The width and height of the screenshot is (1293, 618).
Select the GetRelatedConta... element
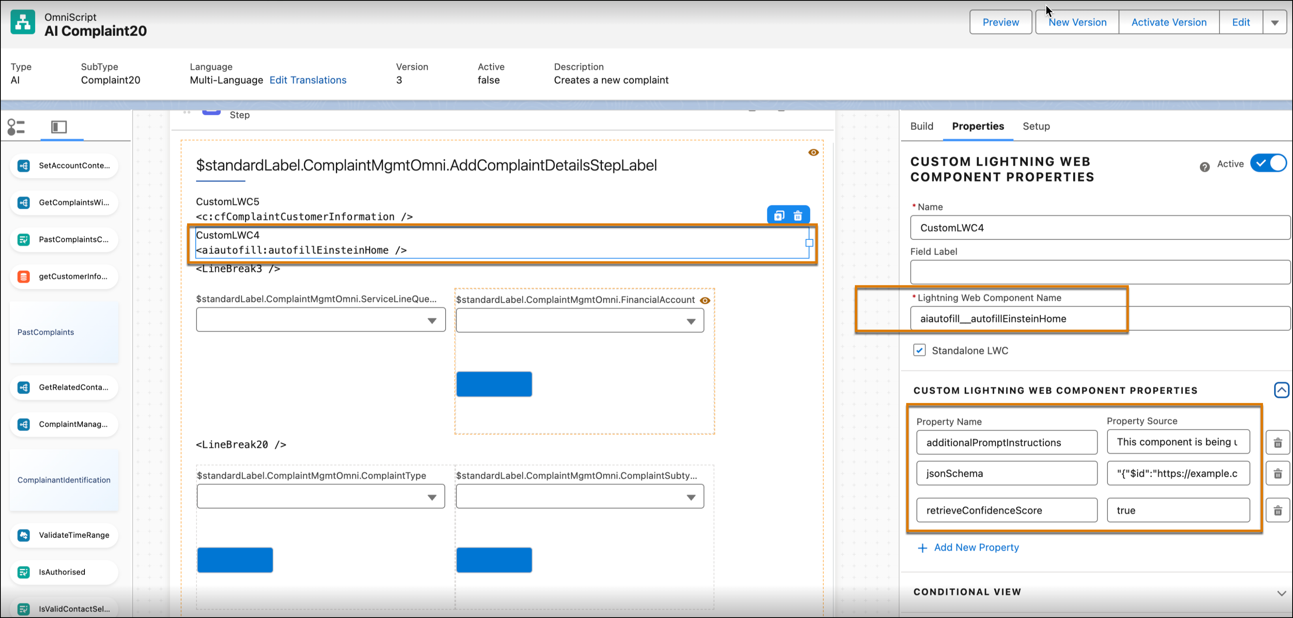(64, 388)
